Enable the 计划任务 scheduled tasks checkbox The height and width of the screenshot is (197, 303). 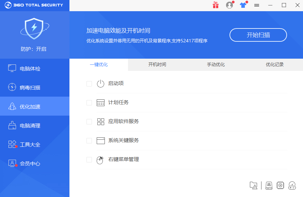[89, 102]
